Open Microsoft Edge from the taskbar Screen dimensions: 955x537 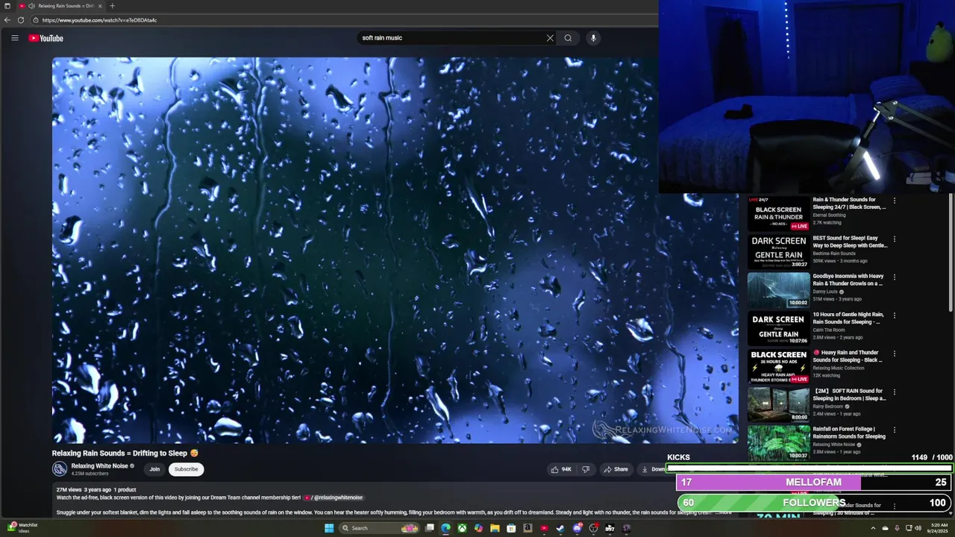pyautogui.click(x=445, y=528)
